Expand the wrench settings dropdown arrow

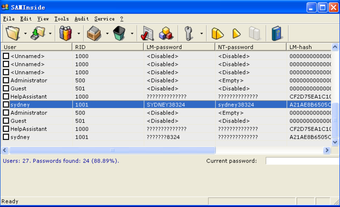point(202,34)
